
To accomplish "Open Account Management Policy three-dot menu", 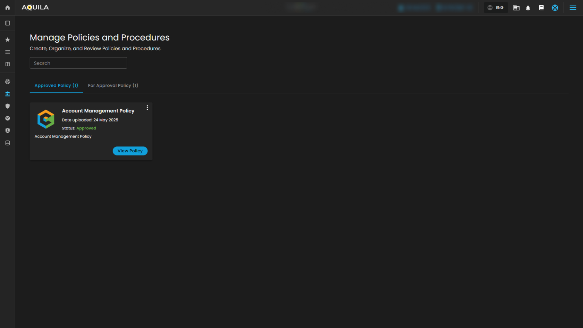I will (147, 108).
